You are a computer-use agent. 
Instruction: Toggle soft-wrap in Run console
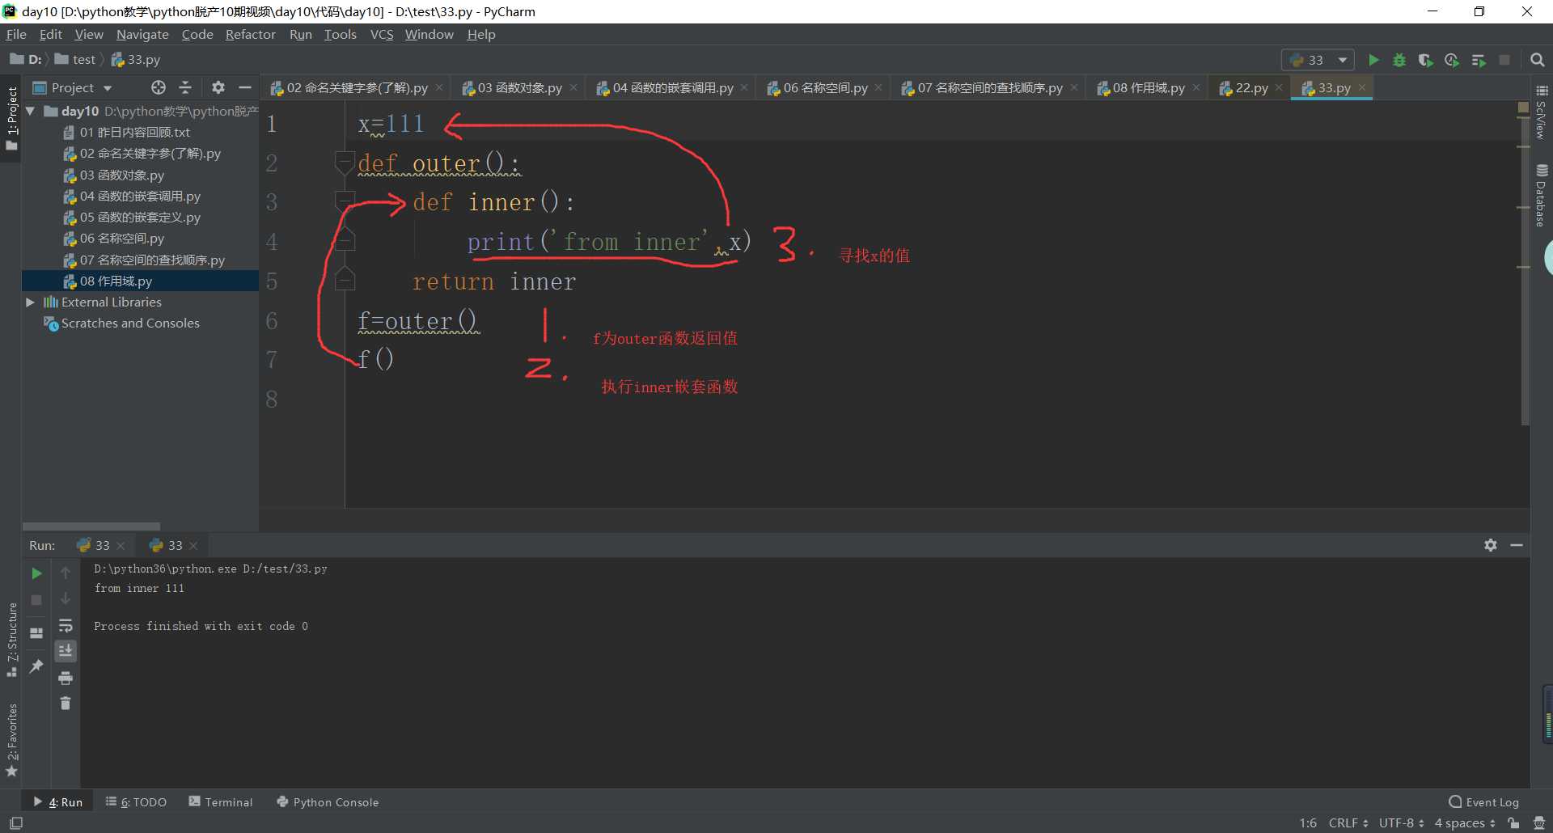66,626
